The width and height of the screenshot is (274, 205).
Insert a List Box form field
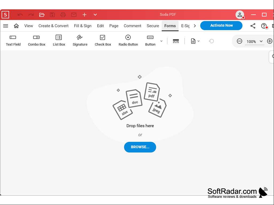[x=59, y=41]
